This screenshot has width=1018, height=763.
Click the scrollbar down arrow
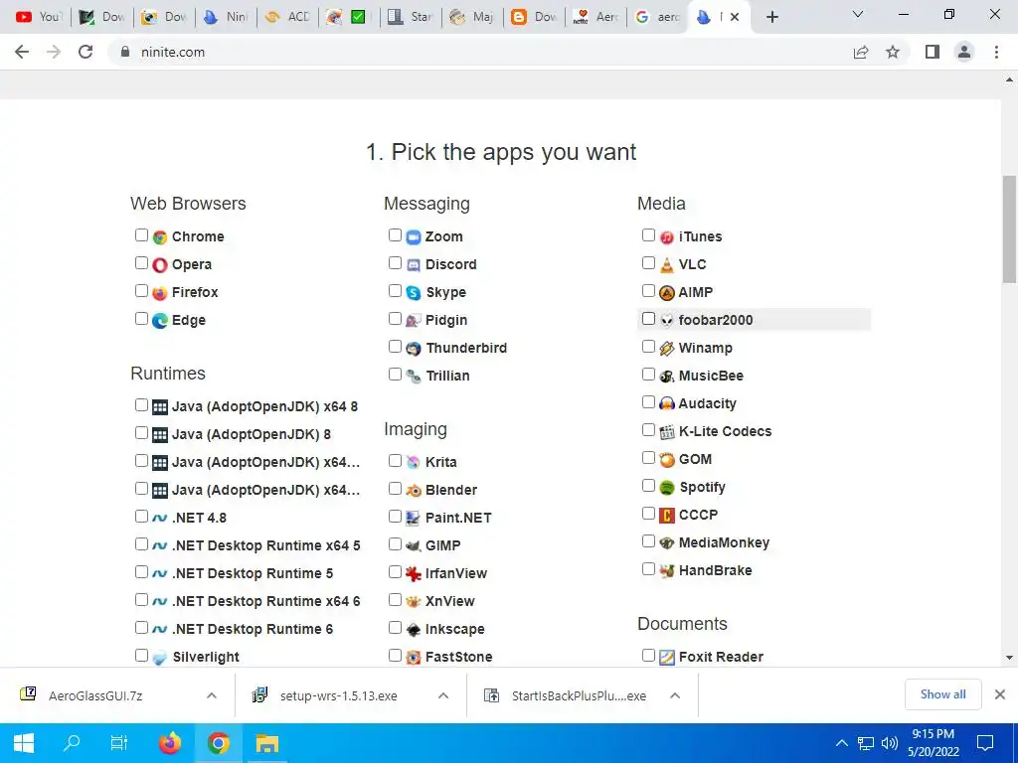tap(1009, 658)
